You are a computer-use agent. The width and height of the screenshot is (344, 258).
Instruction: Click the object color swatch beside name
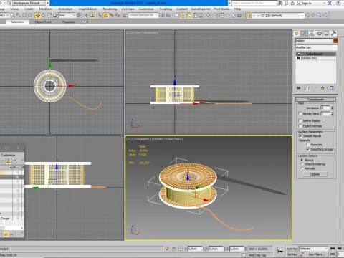tap(335, 41)
